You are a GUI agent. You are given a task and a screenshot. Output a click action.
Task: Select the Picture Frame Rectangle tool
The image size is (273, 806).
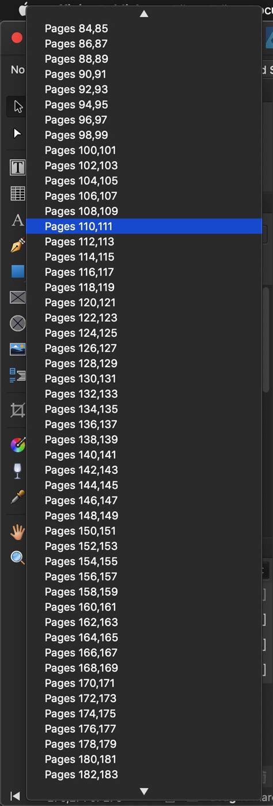(x=18, y=297)
